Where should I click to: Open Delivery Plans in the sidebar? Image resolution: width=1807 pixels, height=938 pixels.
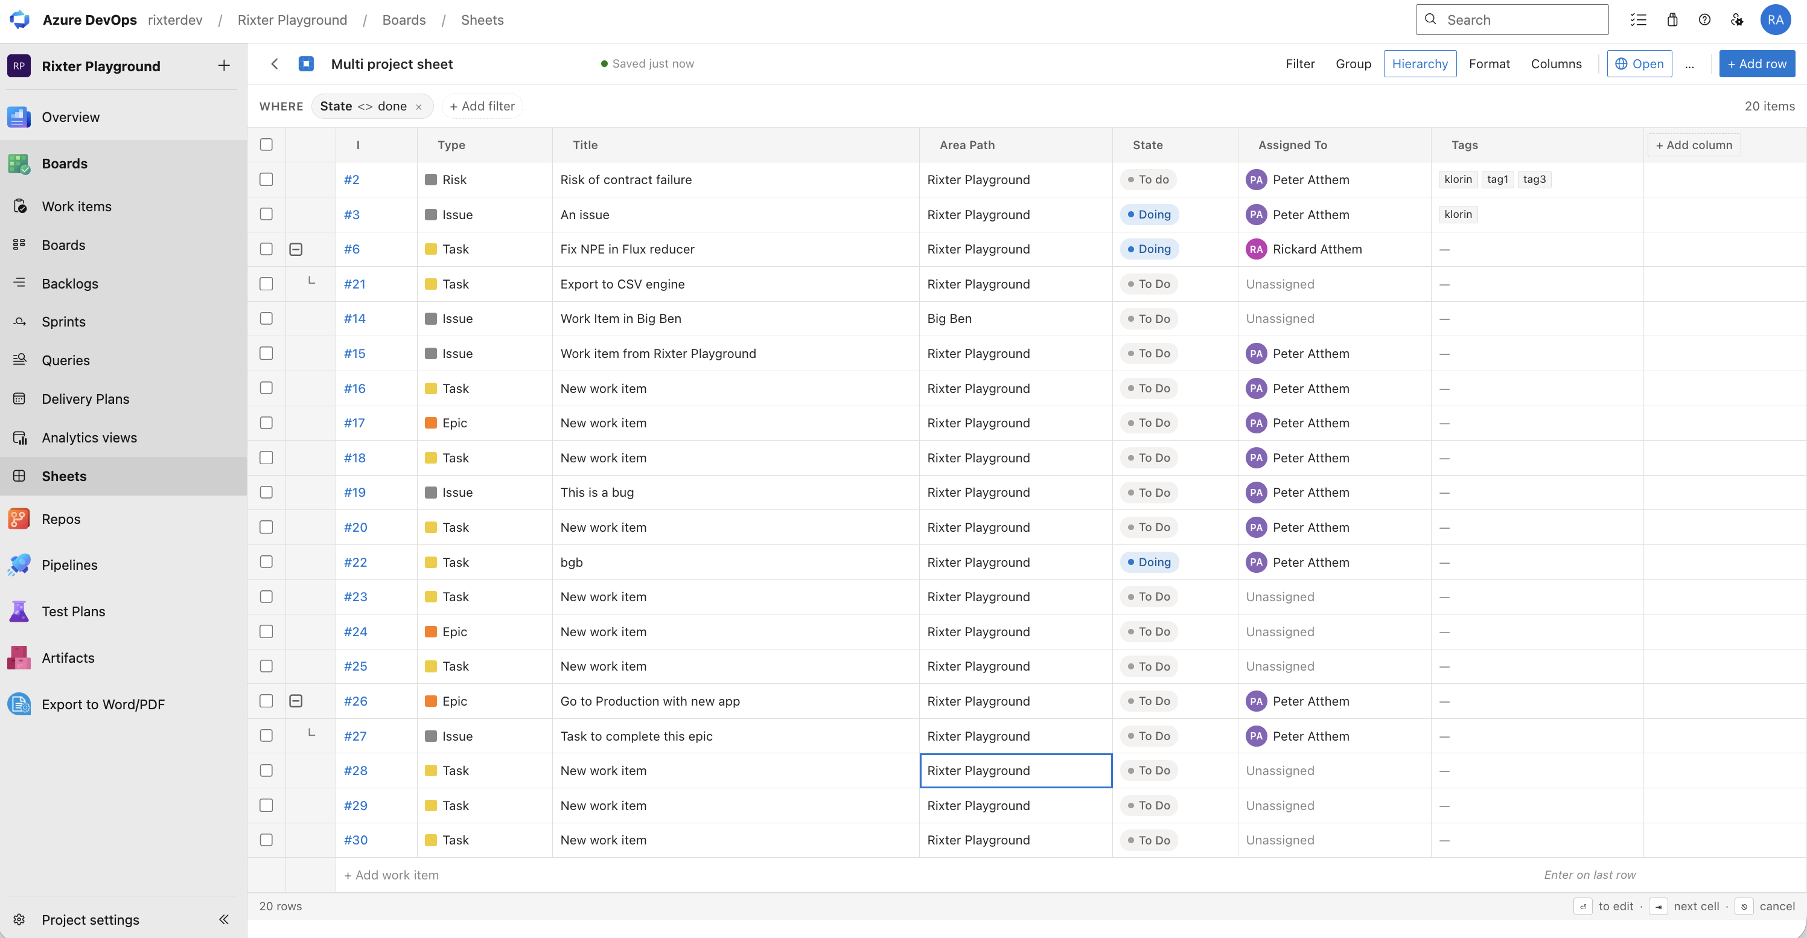pyautogui.click(x=124, y=398)
